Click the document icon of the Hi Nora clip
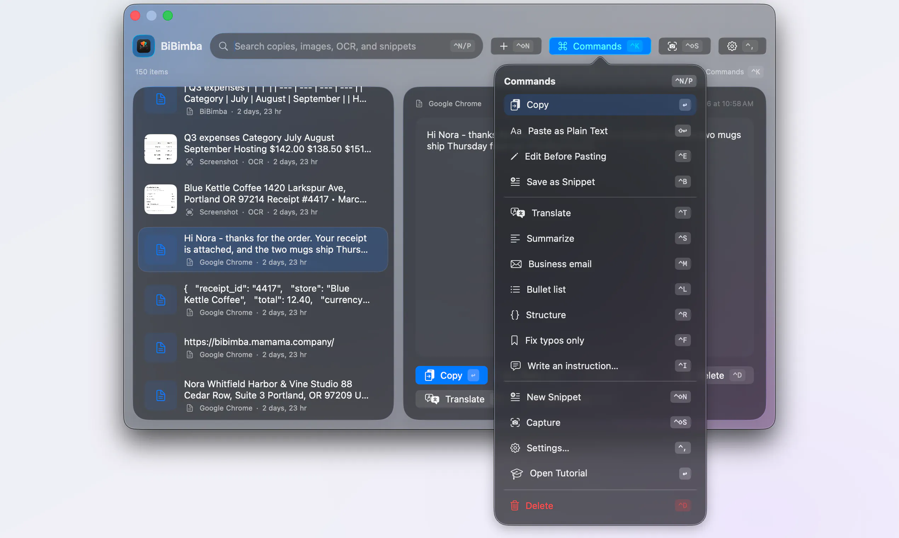 click(x=161, y=250)
